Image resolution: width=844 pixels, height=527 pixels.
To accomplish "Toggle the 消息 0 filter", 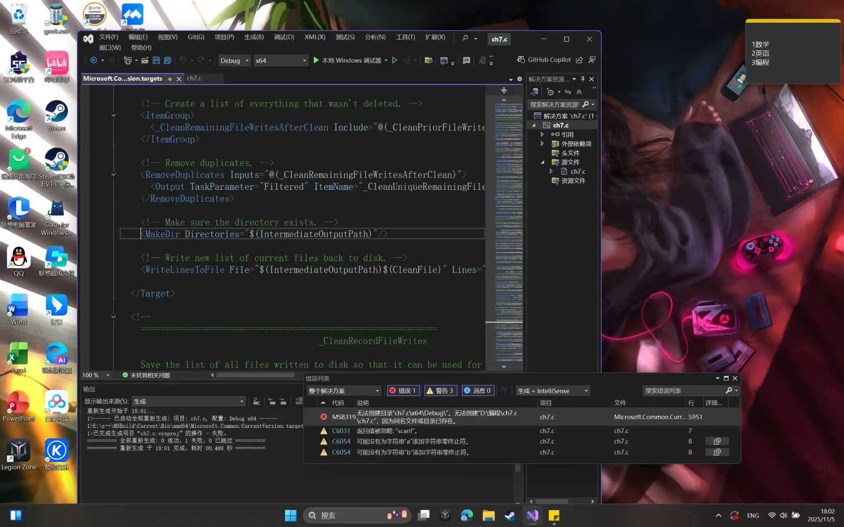I will [477, 391].
